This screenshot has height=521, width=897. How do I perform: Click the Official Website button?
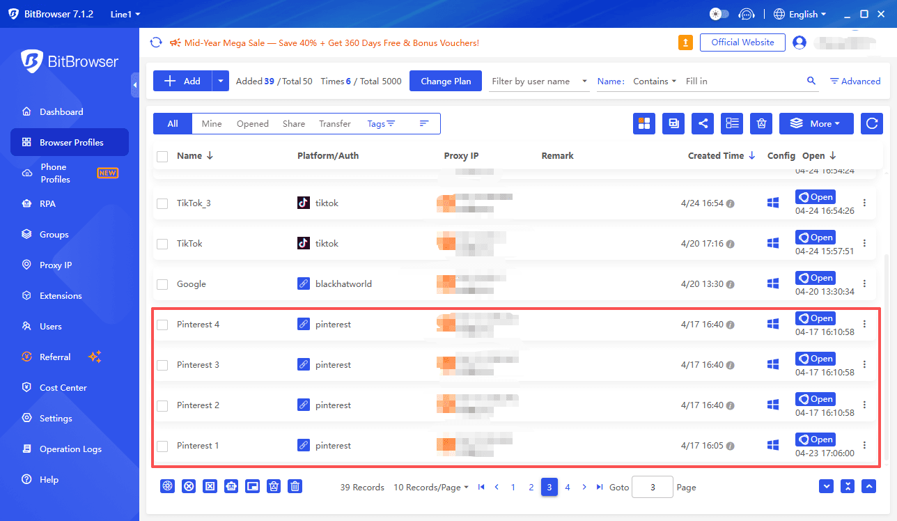[742, 42]
